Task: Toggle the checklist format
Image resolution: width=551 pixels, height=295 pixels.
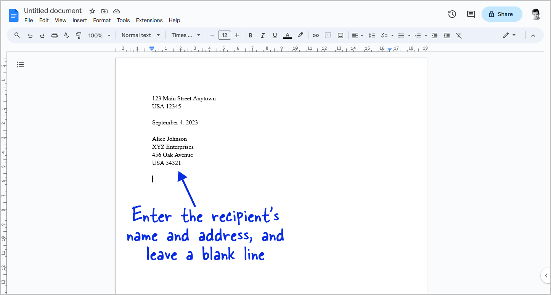Action: pyautogui.click(x=385, y=35)
